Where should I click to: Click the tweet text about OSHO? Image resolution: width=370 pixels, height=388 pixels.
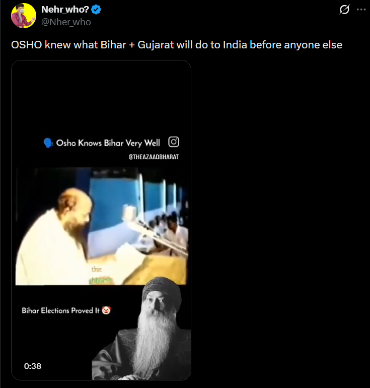[177, 45]
